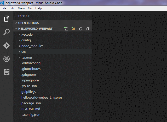The height and width of the screenshot is (122, 167).
Task: Open the Explorer view in activity bar
Action: (7, 18)
